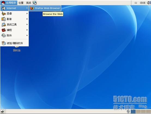
Task: Select the Internet menu category
Action: click(14, 8)
